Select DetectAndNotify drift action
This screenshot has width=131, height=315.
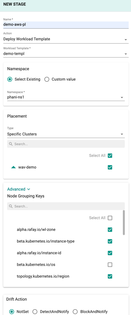35,312
